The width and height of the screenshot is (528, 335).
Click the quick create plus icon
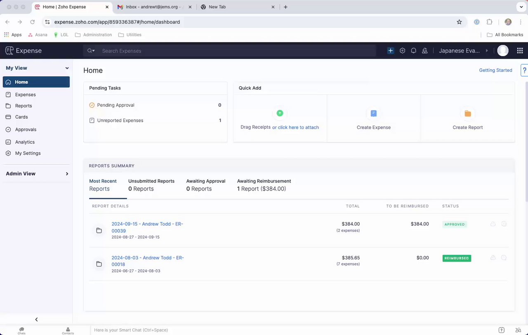390,51
